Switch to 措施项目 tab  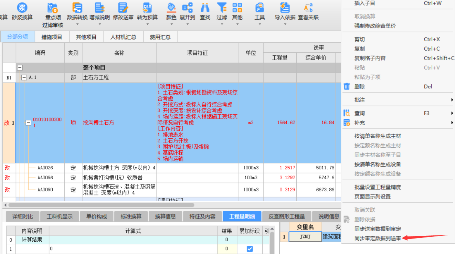coord(52,37)
